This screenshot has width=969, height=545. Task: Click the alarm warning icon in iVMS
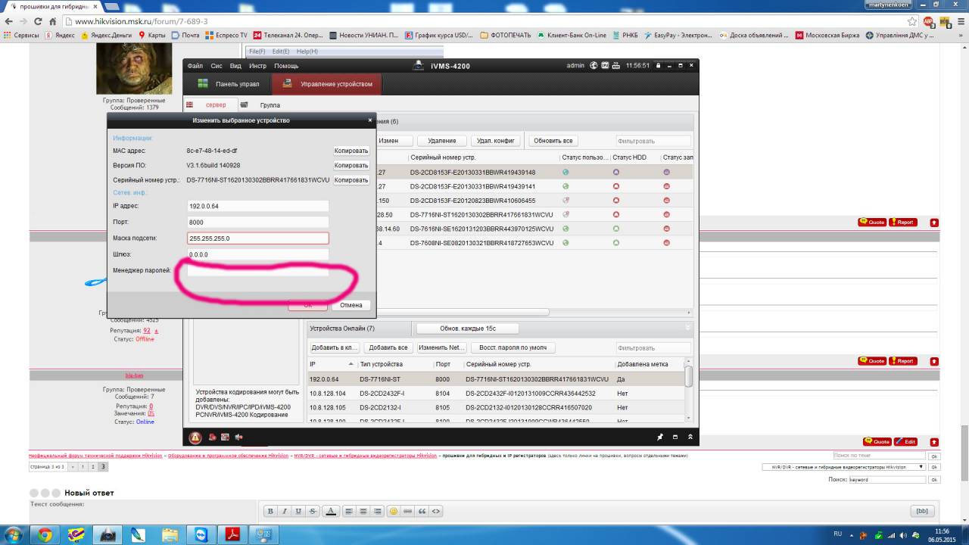[195, 438]
